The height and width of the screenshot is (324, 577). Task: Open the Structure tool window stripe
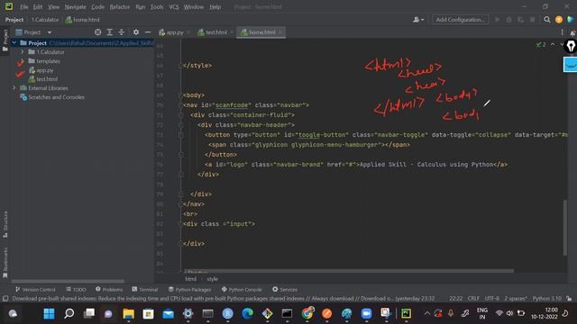point(5,224)
